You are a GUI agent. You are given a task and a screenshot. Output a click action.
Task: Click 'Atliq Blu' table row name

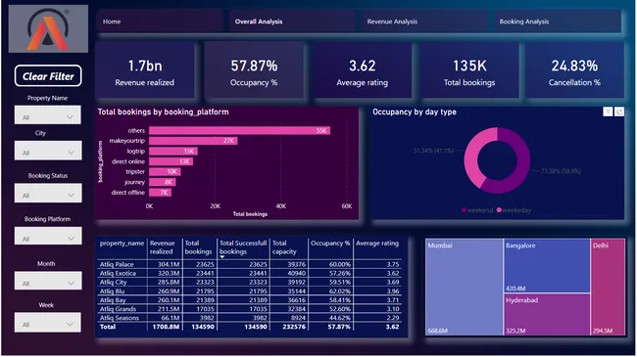(x=112, y=291)
